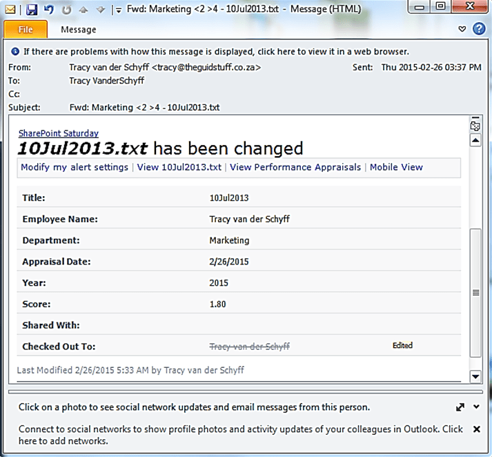Go to the next item with the down arrow
Viewport: 492px width, 457px height.
101,10
